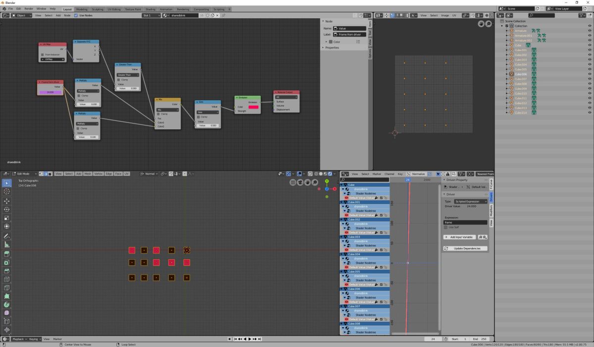Click the driver Expression field containing frame

point(465,223)
